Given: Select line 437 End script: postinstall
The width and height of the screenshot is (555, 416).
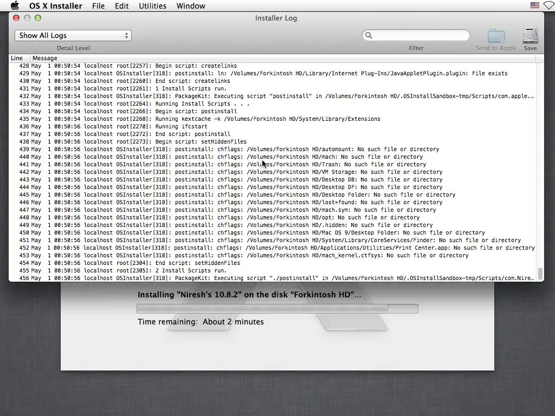Looking at the screenshot, I should point(273,134).
